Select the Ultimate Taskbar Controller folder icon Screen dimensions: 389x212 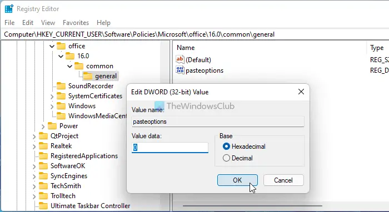pos(43,206)
